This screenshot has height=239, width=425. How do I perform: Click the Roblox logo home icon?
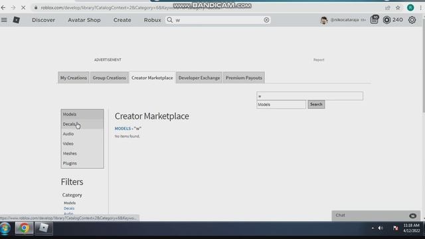click(x=16, y=20)
